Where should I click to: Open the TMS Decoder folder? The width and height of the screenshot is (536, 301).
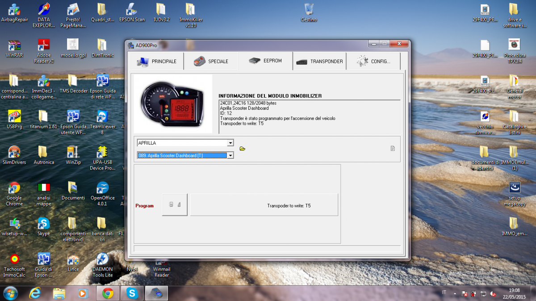(x=73, y=84)
